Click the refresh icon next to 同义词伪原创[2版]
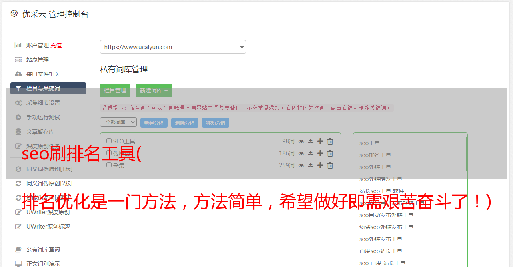 (x=18, y=183)
